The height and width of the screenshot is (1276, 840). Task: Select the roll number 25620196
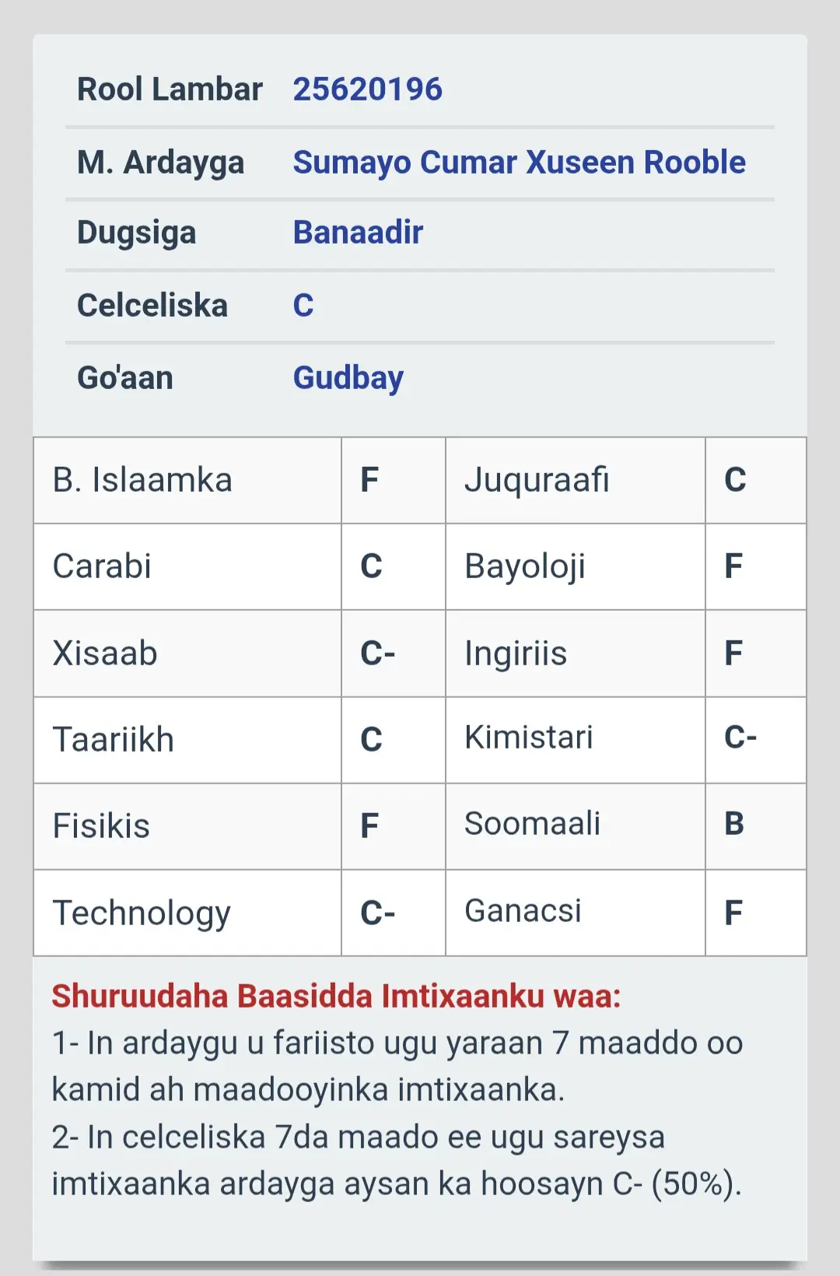click(367, 89)
